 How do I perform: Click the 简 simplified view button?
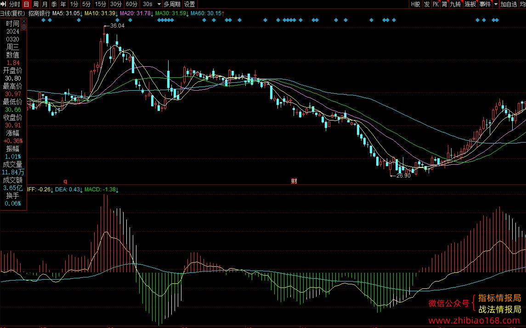pyautogui.click(x=444, y=4)
